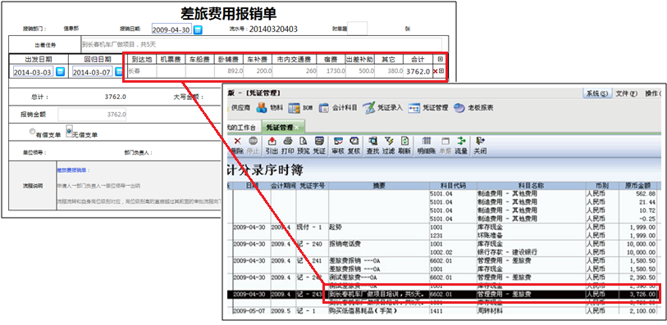Open BOM from the top toolbar
Screen dimensions: 667x325
300,108
